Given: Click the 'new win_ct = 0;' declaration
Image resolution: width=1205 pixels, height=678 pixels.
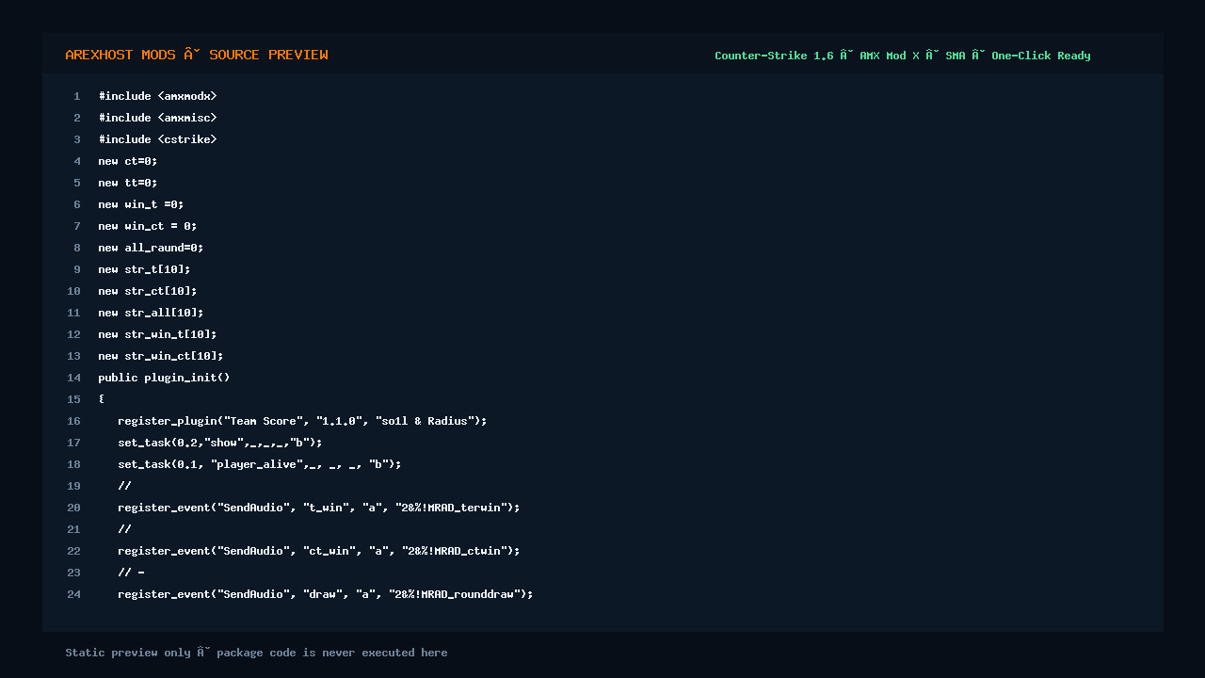Looking at the screenshot, I should (x=148, y=226).
